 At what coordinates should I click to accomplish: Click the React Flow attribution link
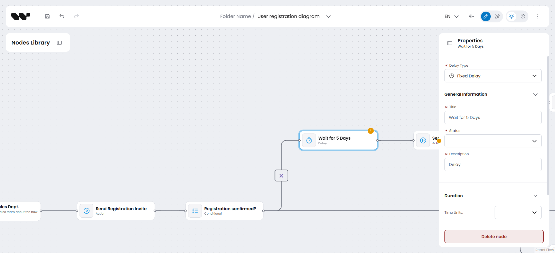click(x=544, y=250)
